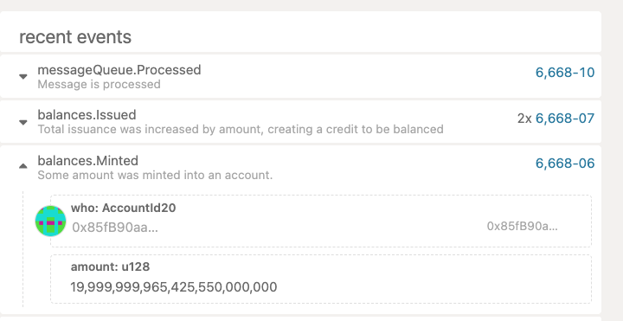Open block link 6,668-10
The height and width of the screenshot is (321, 623).
tap(565, 73)
